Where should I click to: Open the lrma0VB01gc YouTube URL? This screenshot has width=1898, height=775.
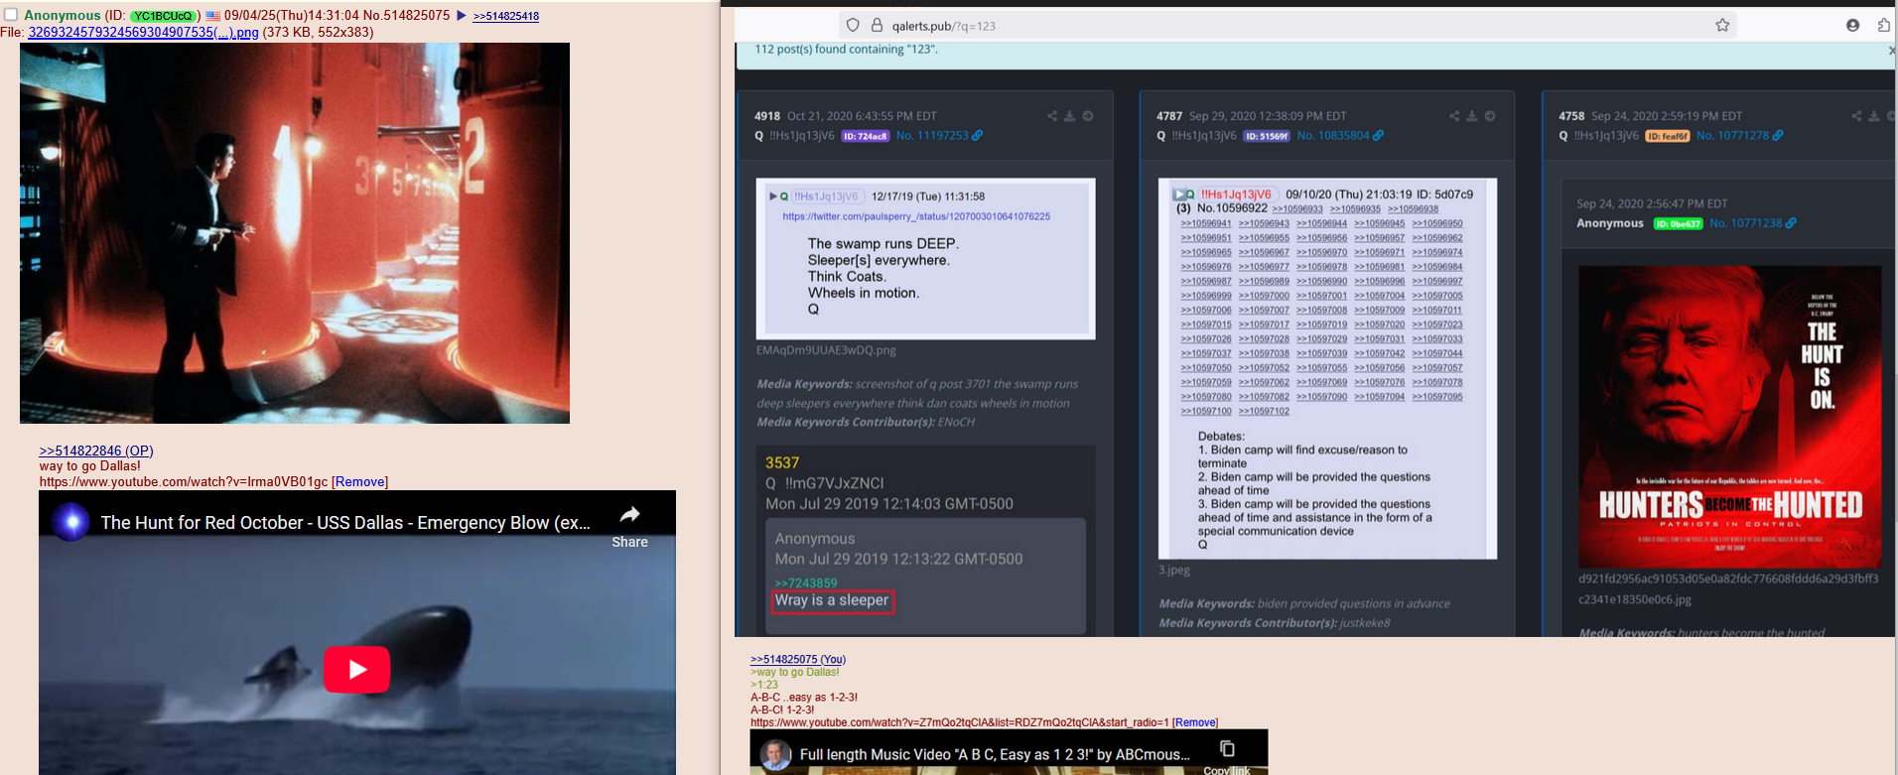pos(184,482)
